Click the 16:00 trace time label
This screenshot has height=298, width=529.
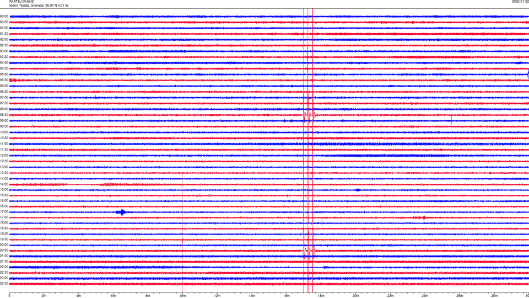point(4,201)
